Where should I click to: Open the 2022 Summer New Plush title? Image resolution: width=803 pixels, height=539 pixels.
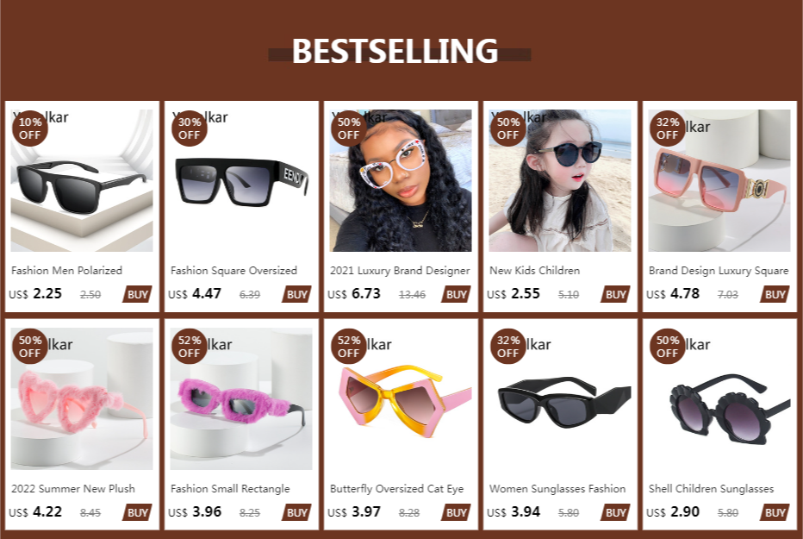point(73,489)
